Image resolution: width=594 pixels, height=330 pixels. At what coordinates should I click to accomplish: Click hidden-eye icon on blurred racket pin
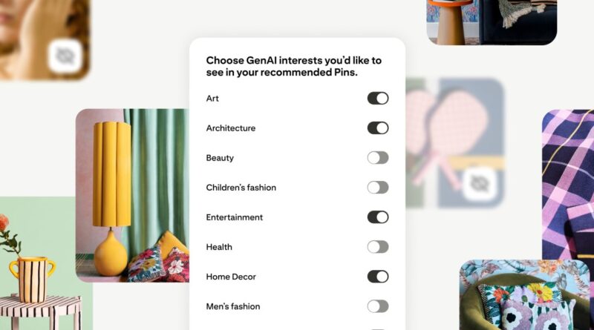point(480,184)
